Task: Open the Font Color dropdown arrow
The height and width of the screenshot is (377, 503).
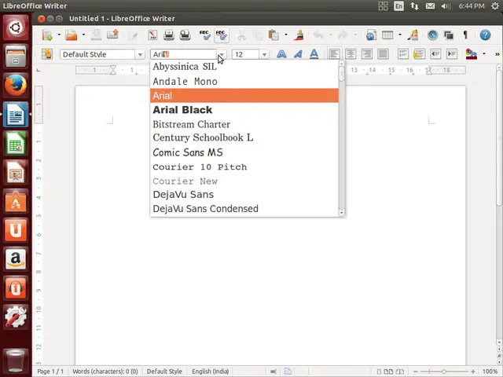Action: [484, 54]
